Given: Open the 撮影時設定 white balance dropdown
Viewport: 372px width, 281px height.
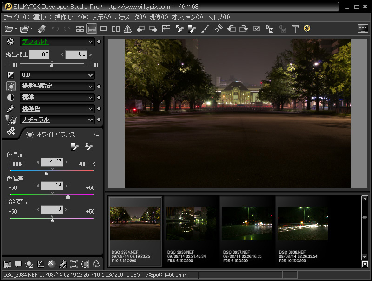Looking at the screenshot, I should (x=57, y=86).
